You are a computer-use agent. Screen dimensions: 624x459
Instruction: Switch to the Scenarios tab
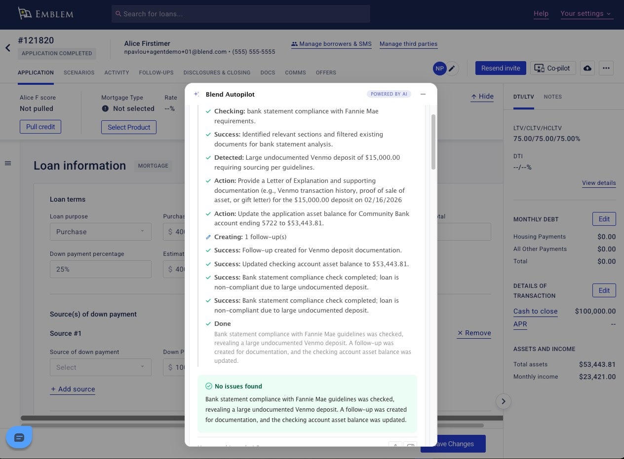coord(79,72)
